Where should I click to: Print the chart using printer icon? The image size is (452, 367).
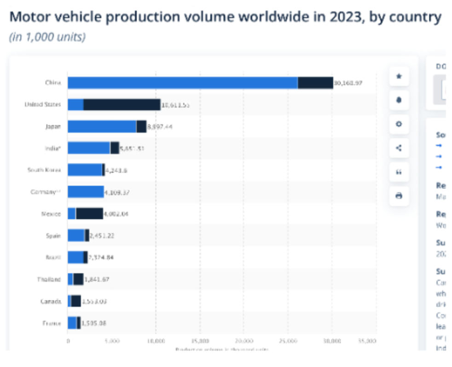coord(399,195)
